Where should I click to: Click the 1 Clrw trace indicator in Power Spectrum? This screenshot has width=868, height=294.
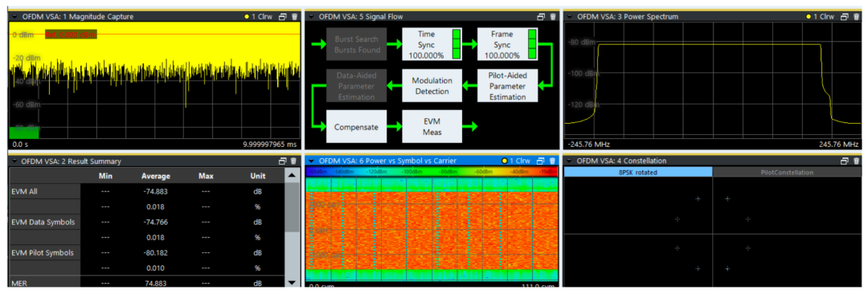point(820,17)
